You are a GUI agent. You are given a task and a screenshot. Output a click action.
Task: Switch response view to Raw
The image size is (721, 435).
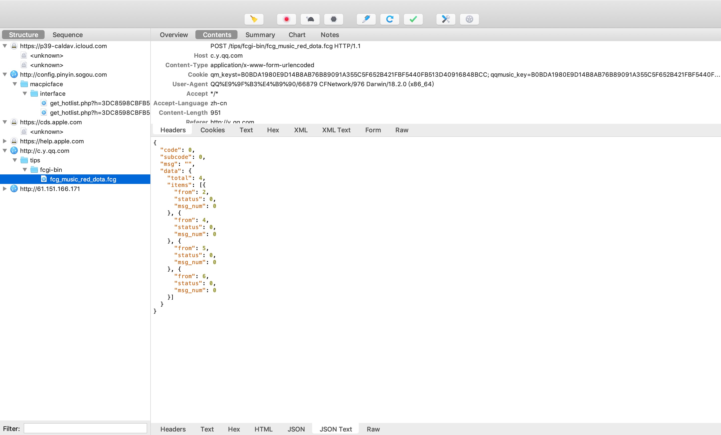point(373,429)
